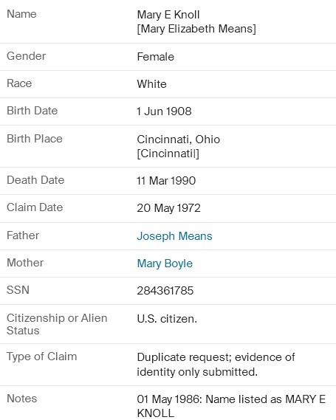Screen dimensions: 336x420
Task: Click the Birth Place label
Action: [x=35, y=139]
